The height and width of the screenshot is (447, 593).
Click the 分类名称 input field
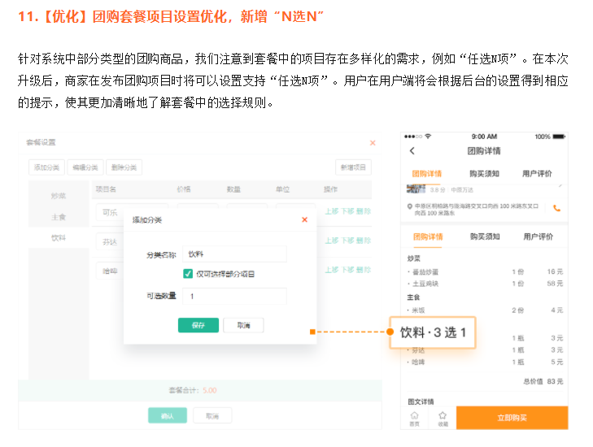pos(234,254)
